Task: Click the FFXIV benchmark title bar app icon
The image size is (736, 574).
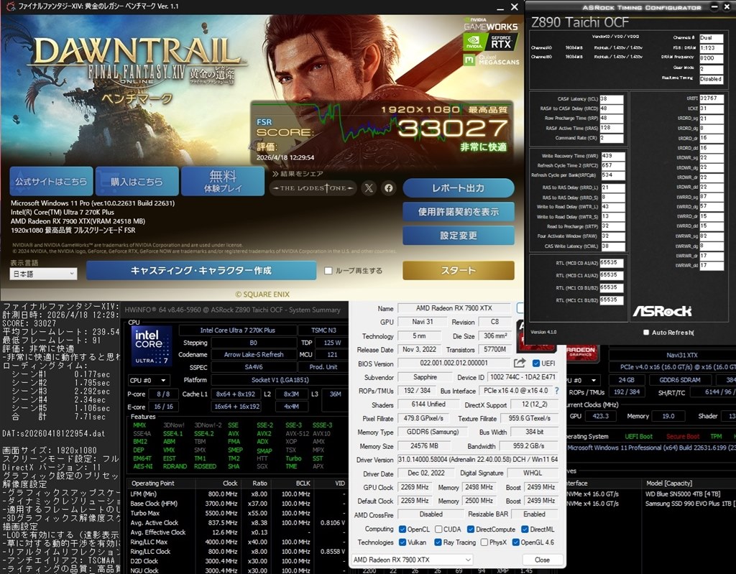Action: pos(10,6)
